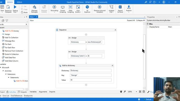Open Screen Scraping tool
The image size is (180, 101).
63,9
